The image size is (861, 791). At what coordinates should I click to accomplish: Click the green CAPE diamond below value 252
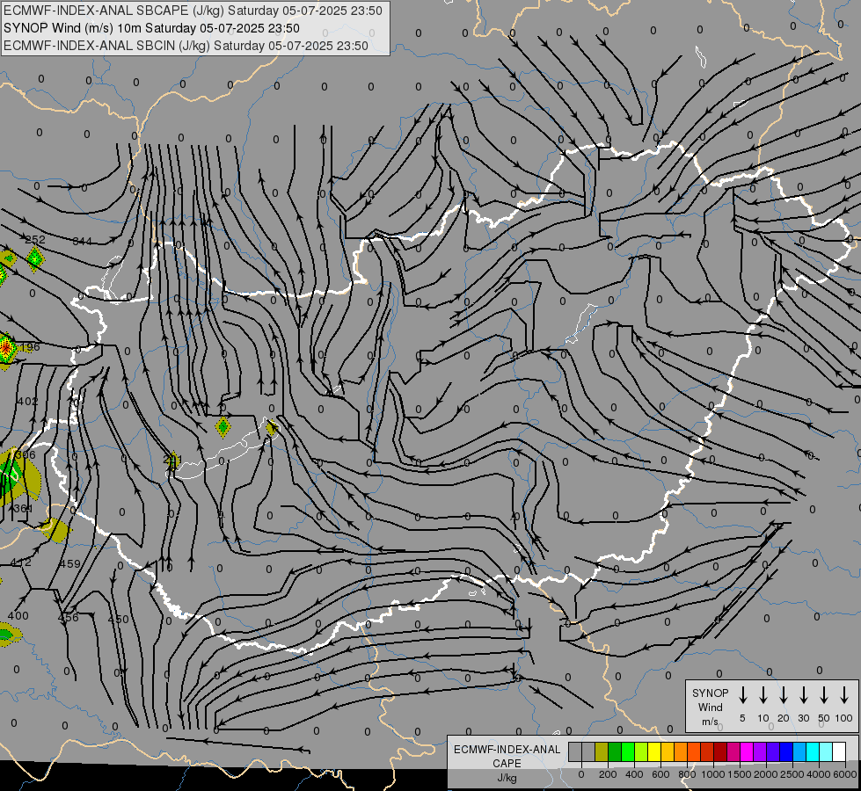point(35,258)
